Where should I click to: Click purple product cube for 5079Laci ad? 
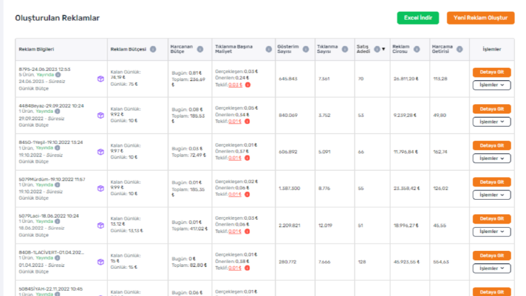[101, 226]
